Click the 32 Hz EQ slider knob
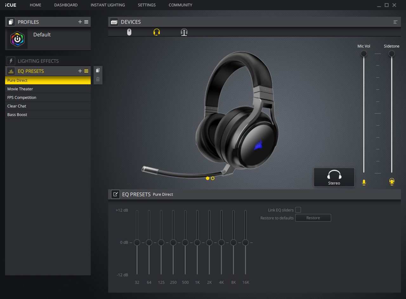 click(x=137, y=243)
